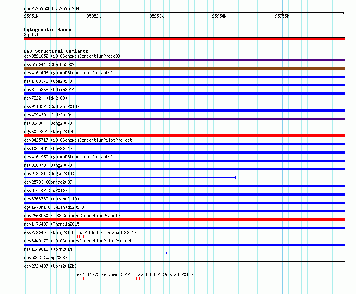
Task: Click the red bar under 2q11.1
Action: [184, 39]
